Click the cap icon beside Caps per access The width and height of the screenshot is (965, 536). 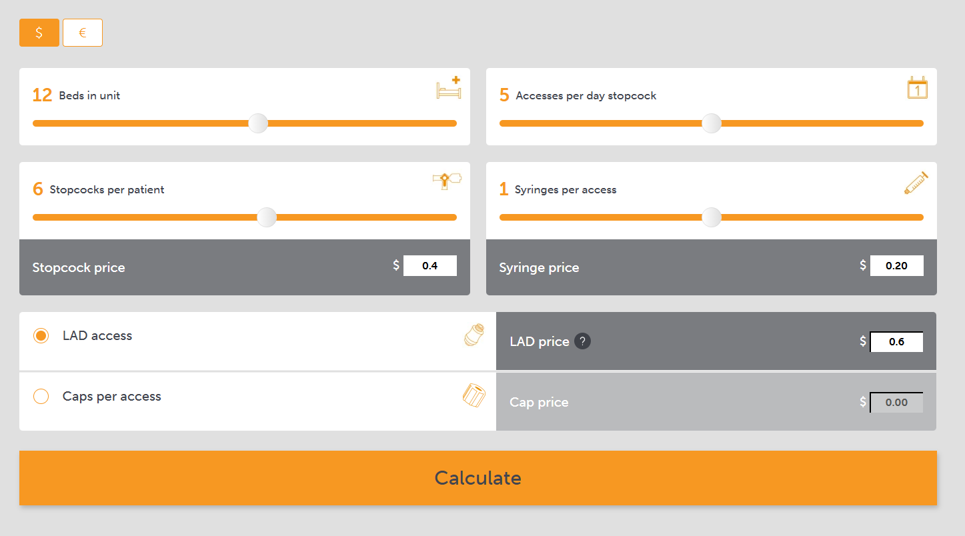pos(473,395)
